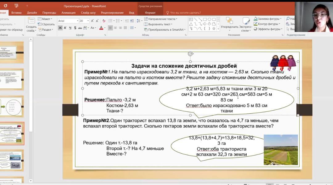Select the bulleted list icon
The height and width of the screenshot is (185, 333).
coord(110,21)
